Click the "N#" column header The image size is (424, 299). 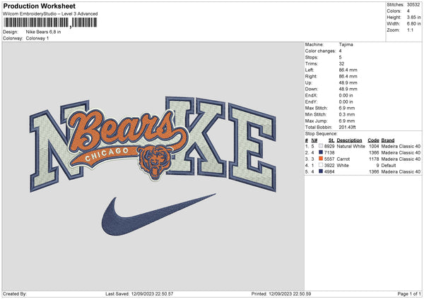pos(314,140)
